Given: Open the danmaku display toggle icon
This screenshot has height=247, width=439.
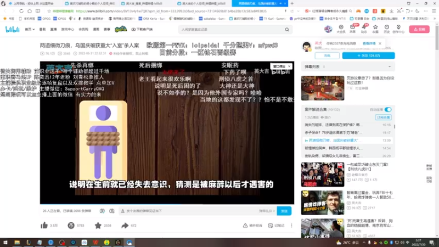Looking at the screenshot, I should [x=102, y=211].
